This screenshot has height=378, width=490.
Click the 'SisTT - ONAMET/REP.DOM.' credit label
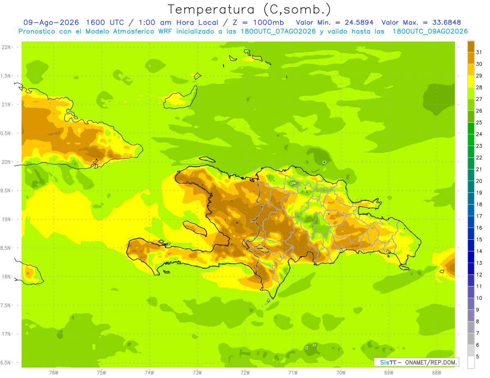416,362
